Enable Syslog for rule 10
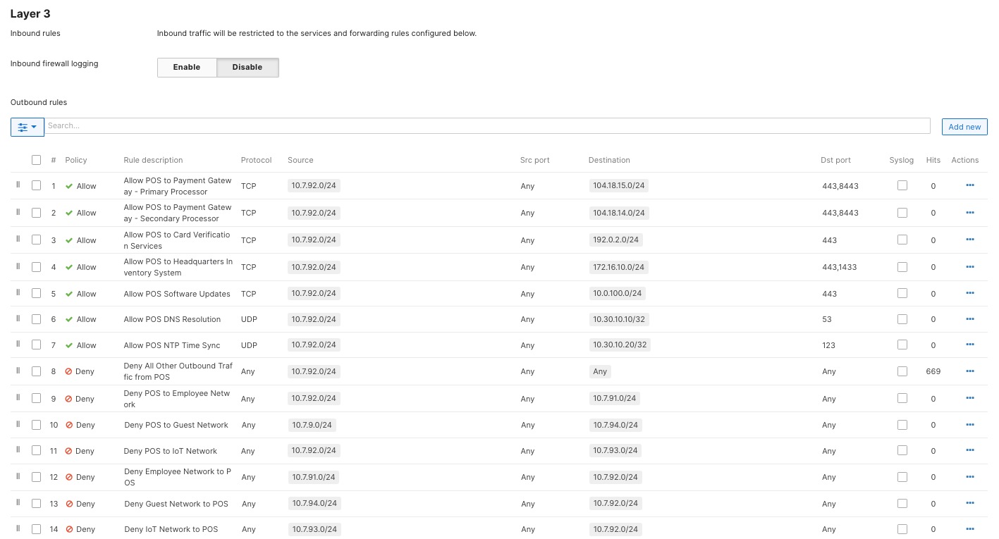Image resolution: width=999 pixels, height=539 pixels. 902,424
